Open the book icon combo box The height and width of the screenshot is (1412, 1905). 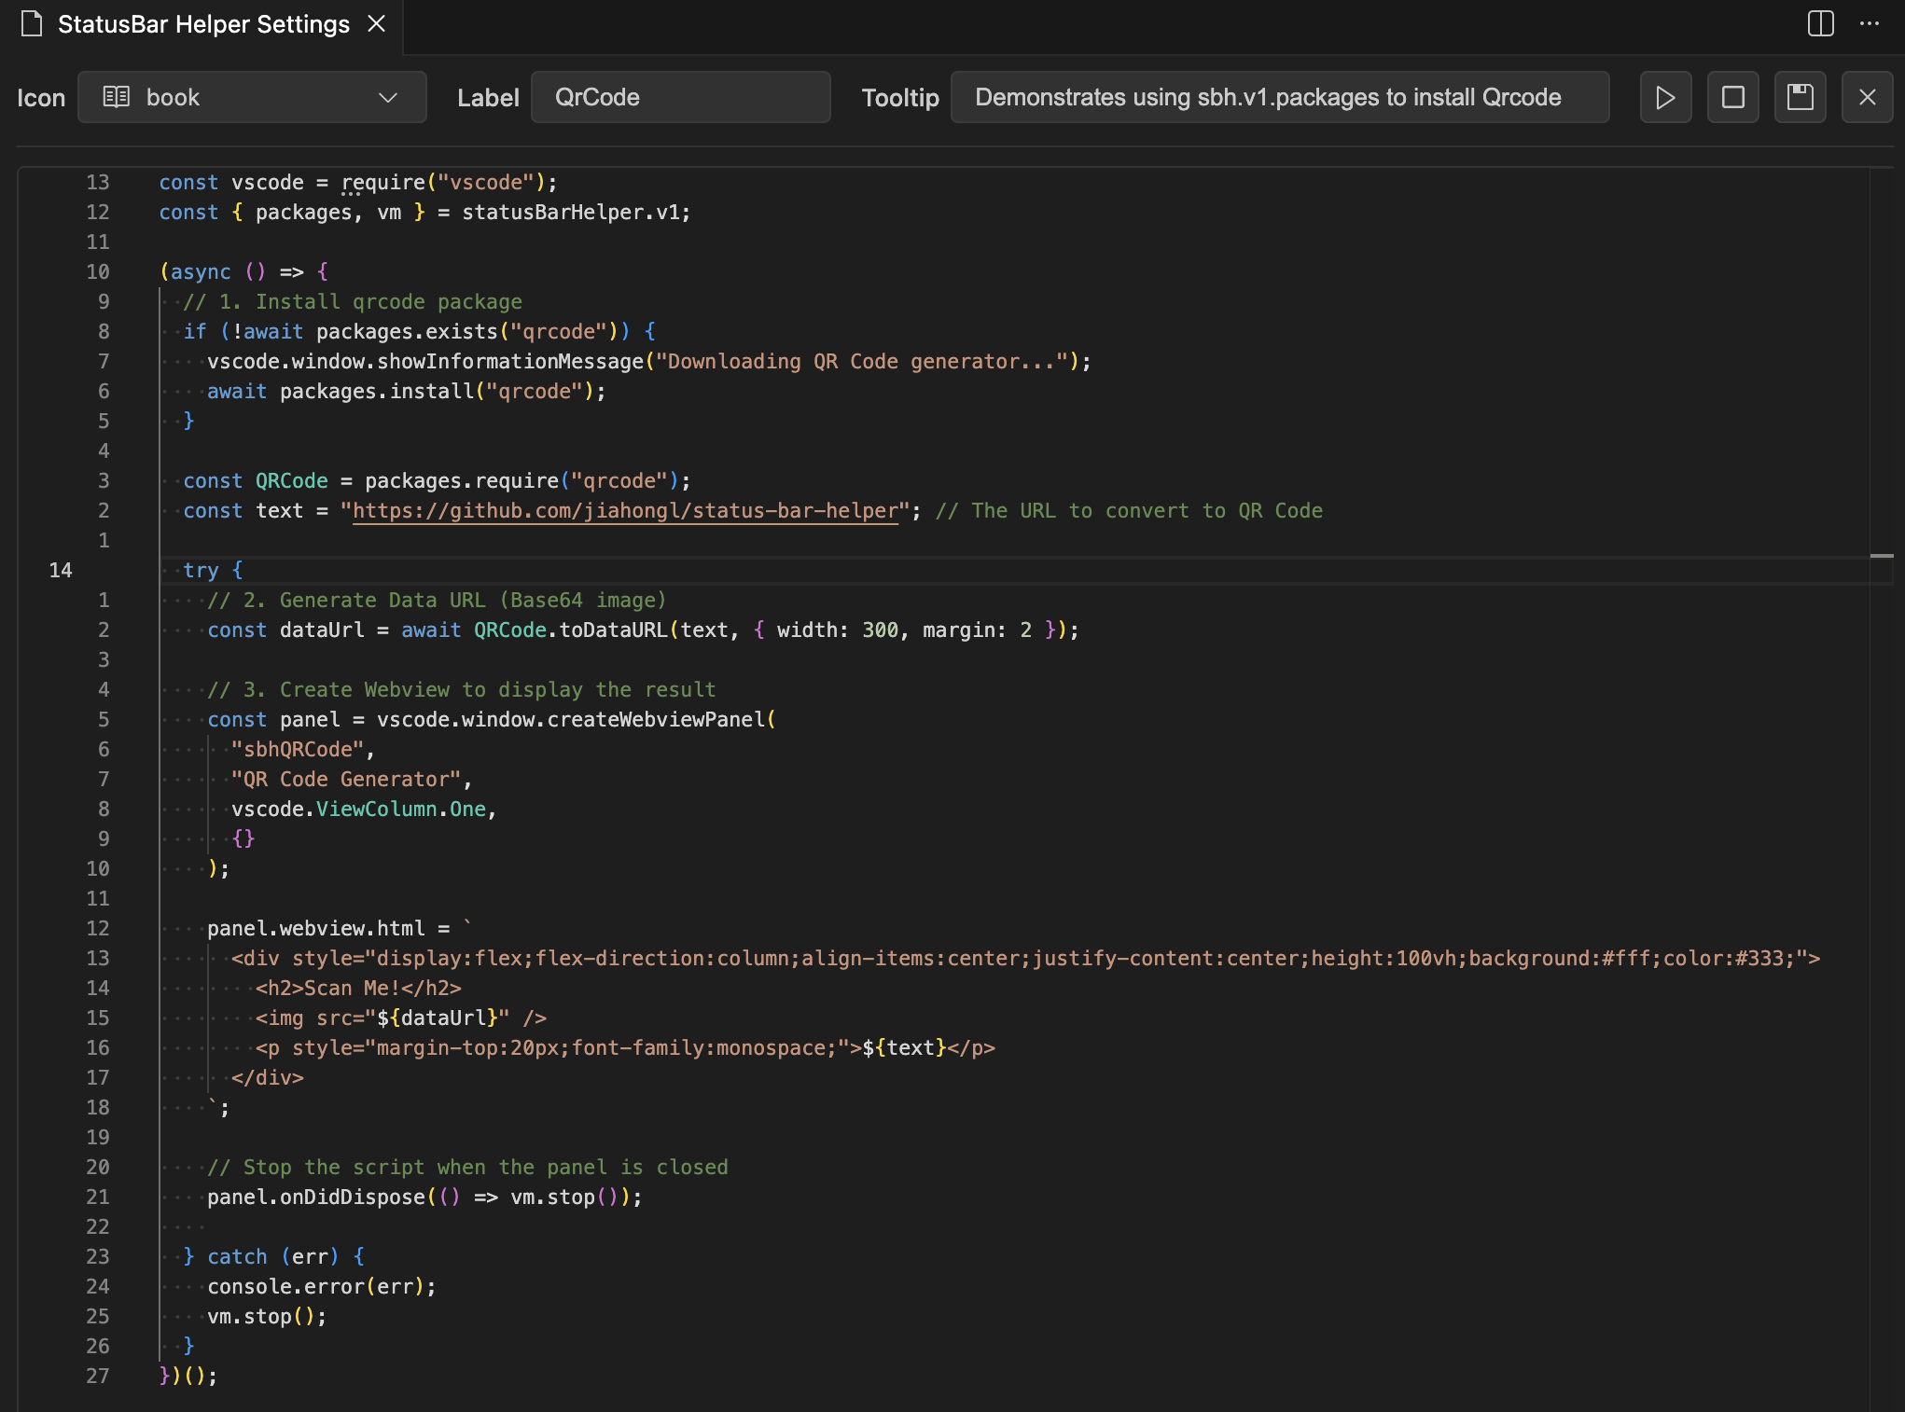pos(252,97)
